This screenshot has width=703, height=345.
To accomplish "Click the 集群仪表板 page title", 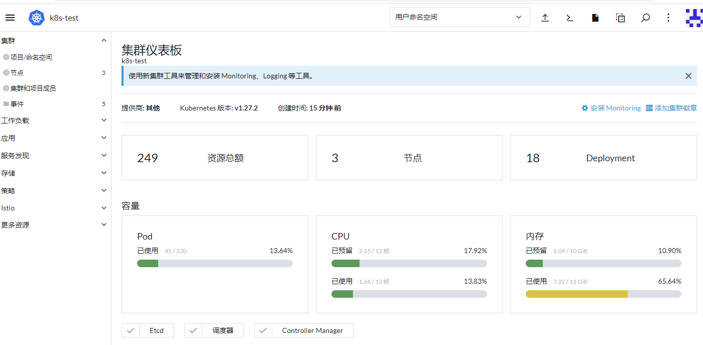I will pos(152,50).
